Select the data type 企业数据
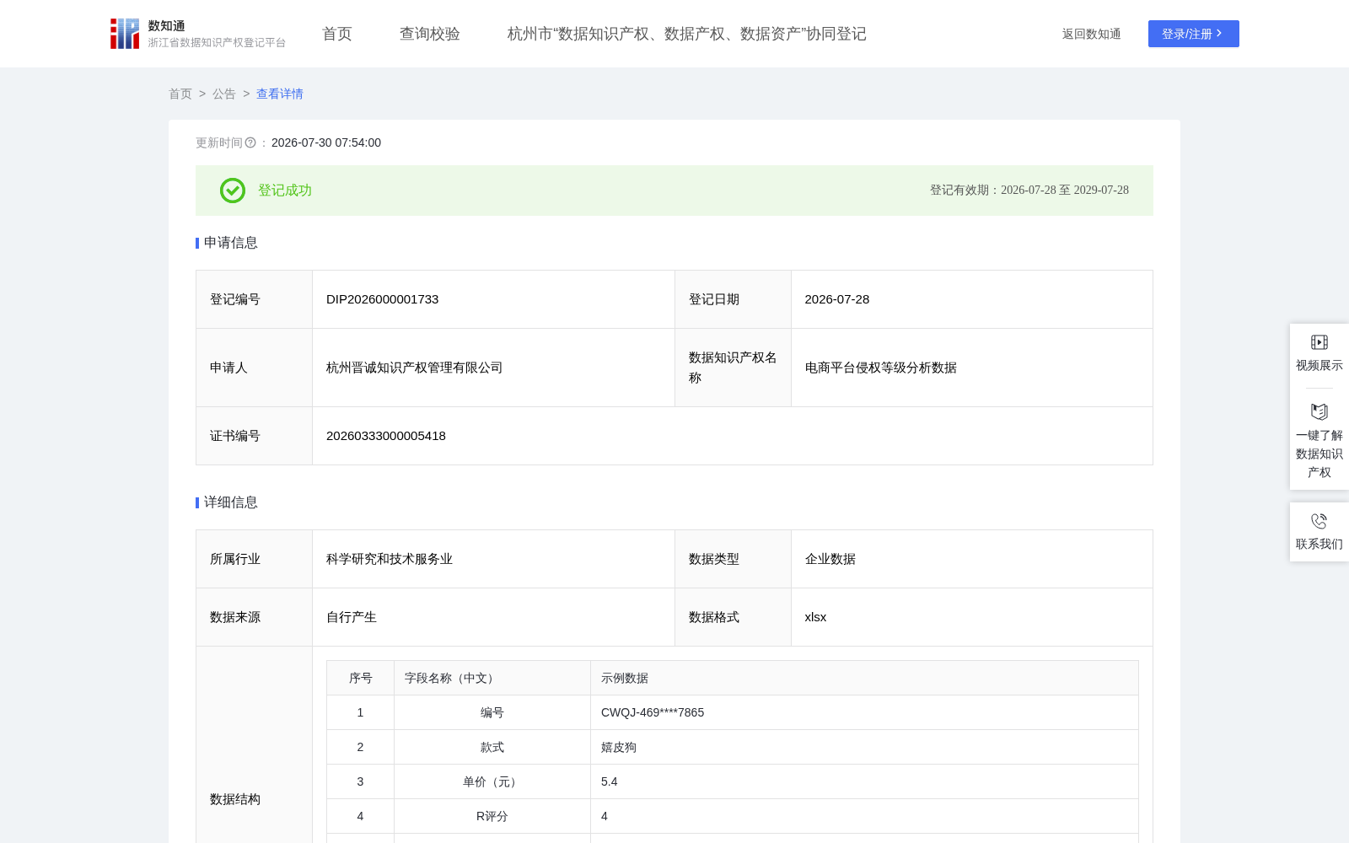 830,559
